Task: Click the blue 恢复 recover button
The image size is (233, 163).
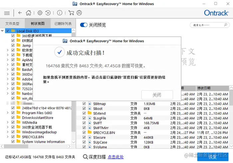Action: click(x=213, y=157)
